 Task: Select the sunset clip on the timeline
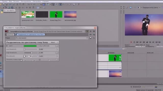point(115,74)
